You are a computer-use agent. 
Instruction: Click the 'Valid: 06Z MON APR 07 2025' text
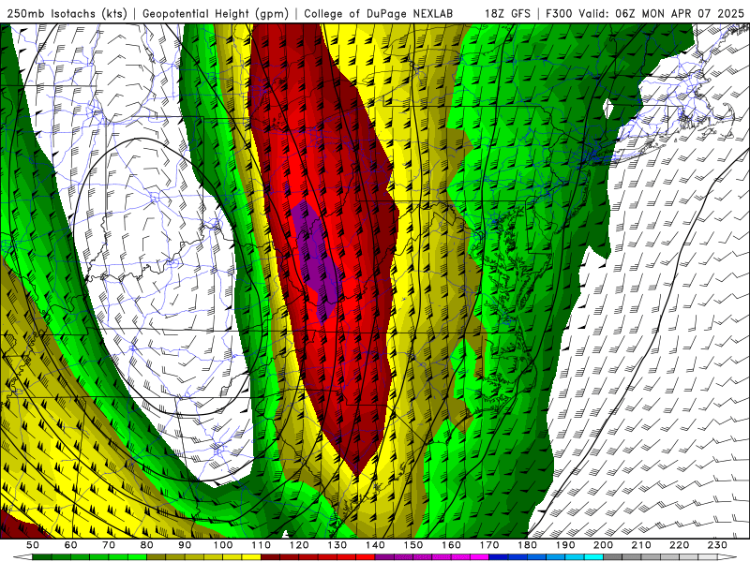(662, 13)
